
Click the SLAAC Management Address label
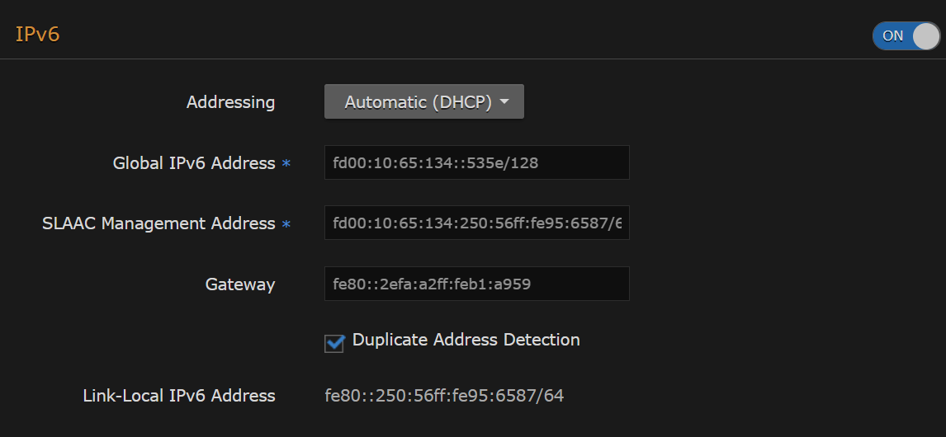(x=158, y=223)
